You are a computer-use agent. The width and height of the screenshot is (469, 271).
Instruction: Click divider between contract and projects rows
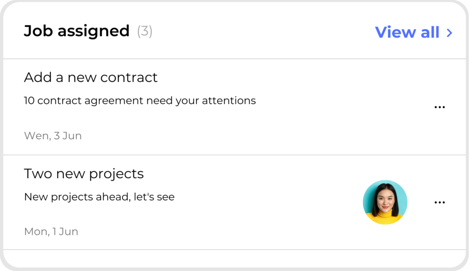point(234,155)
